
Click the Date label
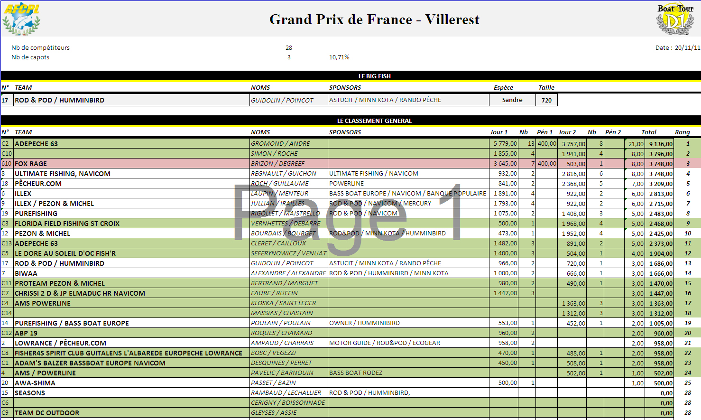(x=664, y=47)
